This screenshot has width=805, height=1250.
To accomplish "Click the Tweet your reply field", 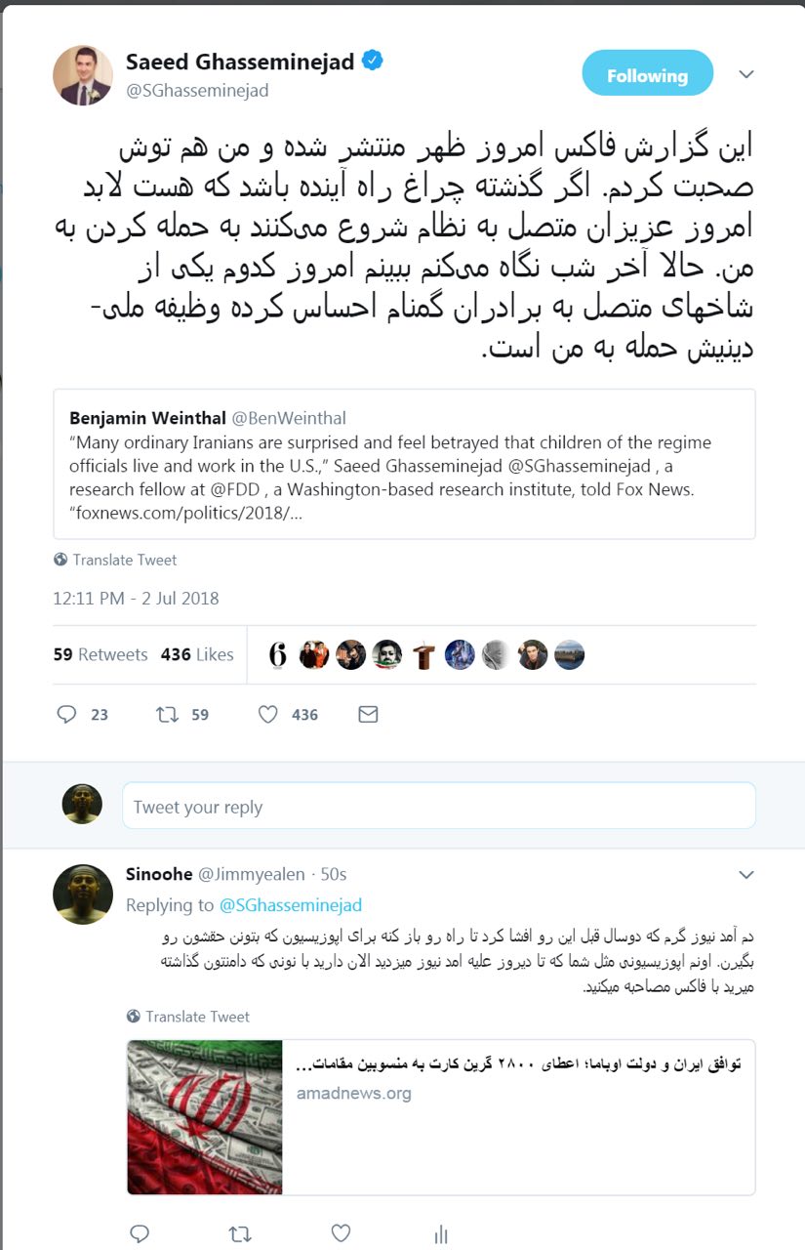I will [x=438, y=807].
